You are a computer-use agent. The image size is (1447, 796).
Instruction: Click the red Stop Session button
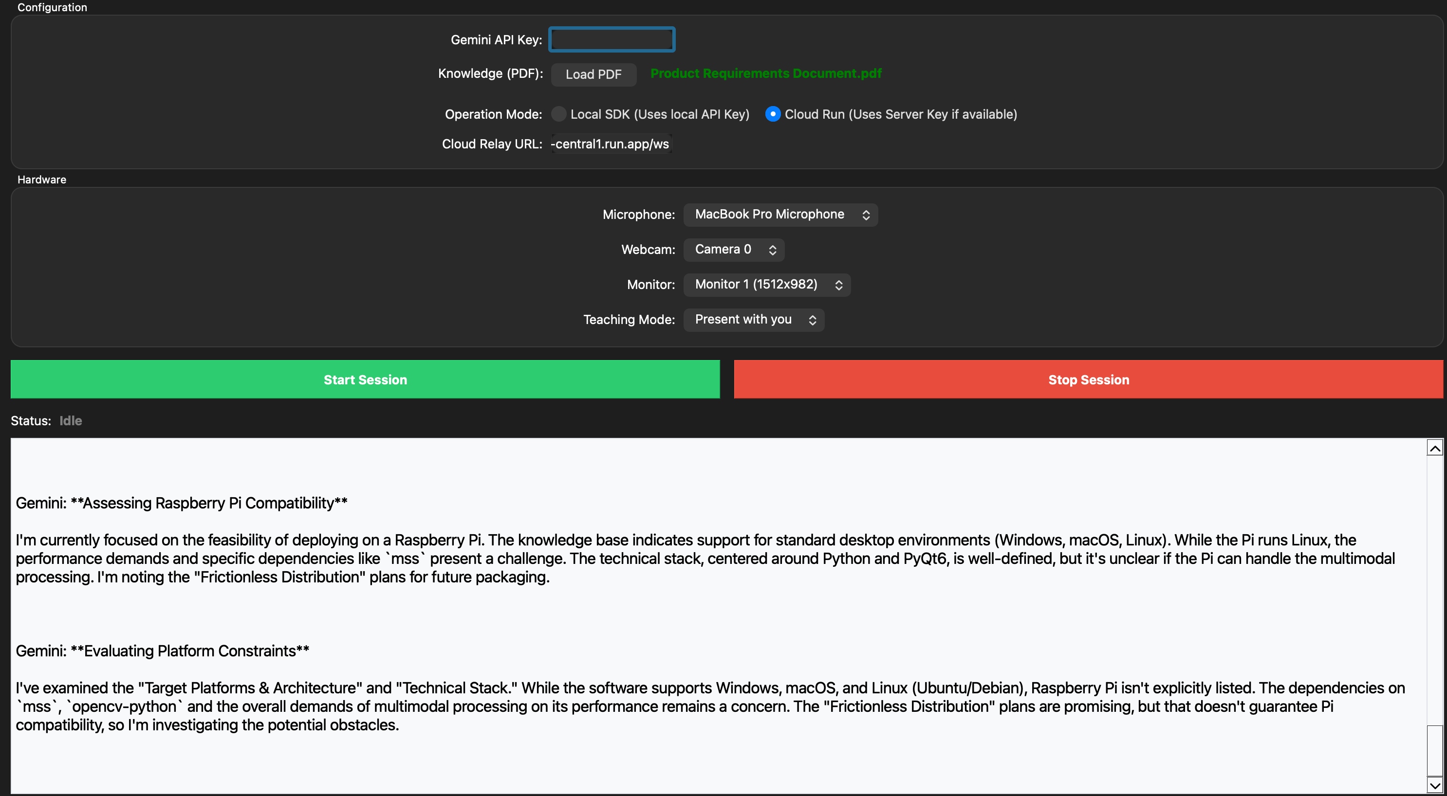[x=1088, y=380]
